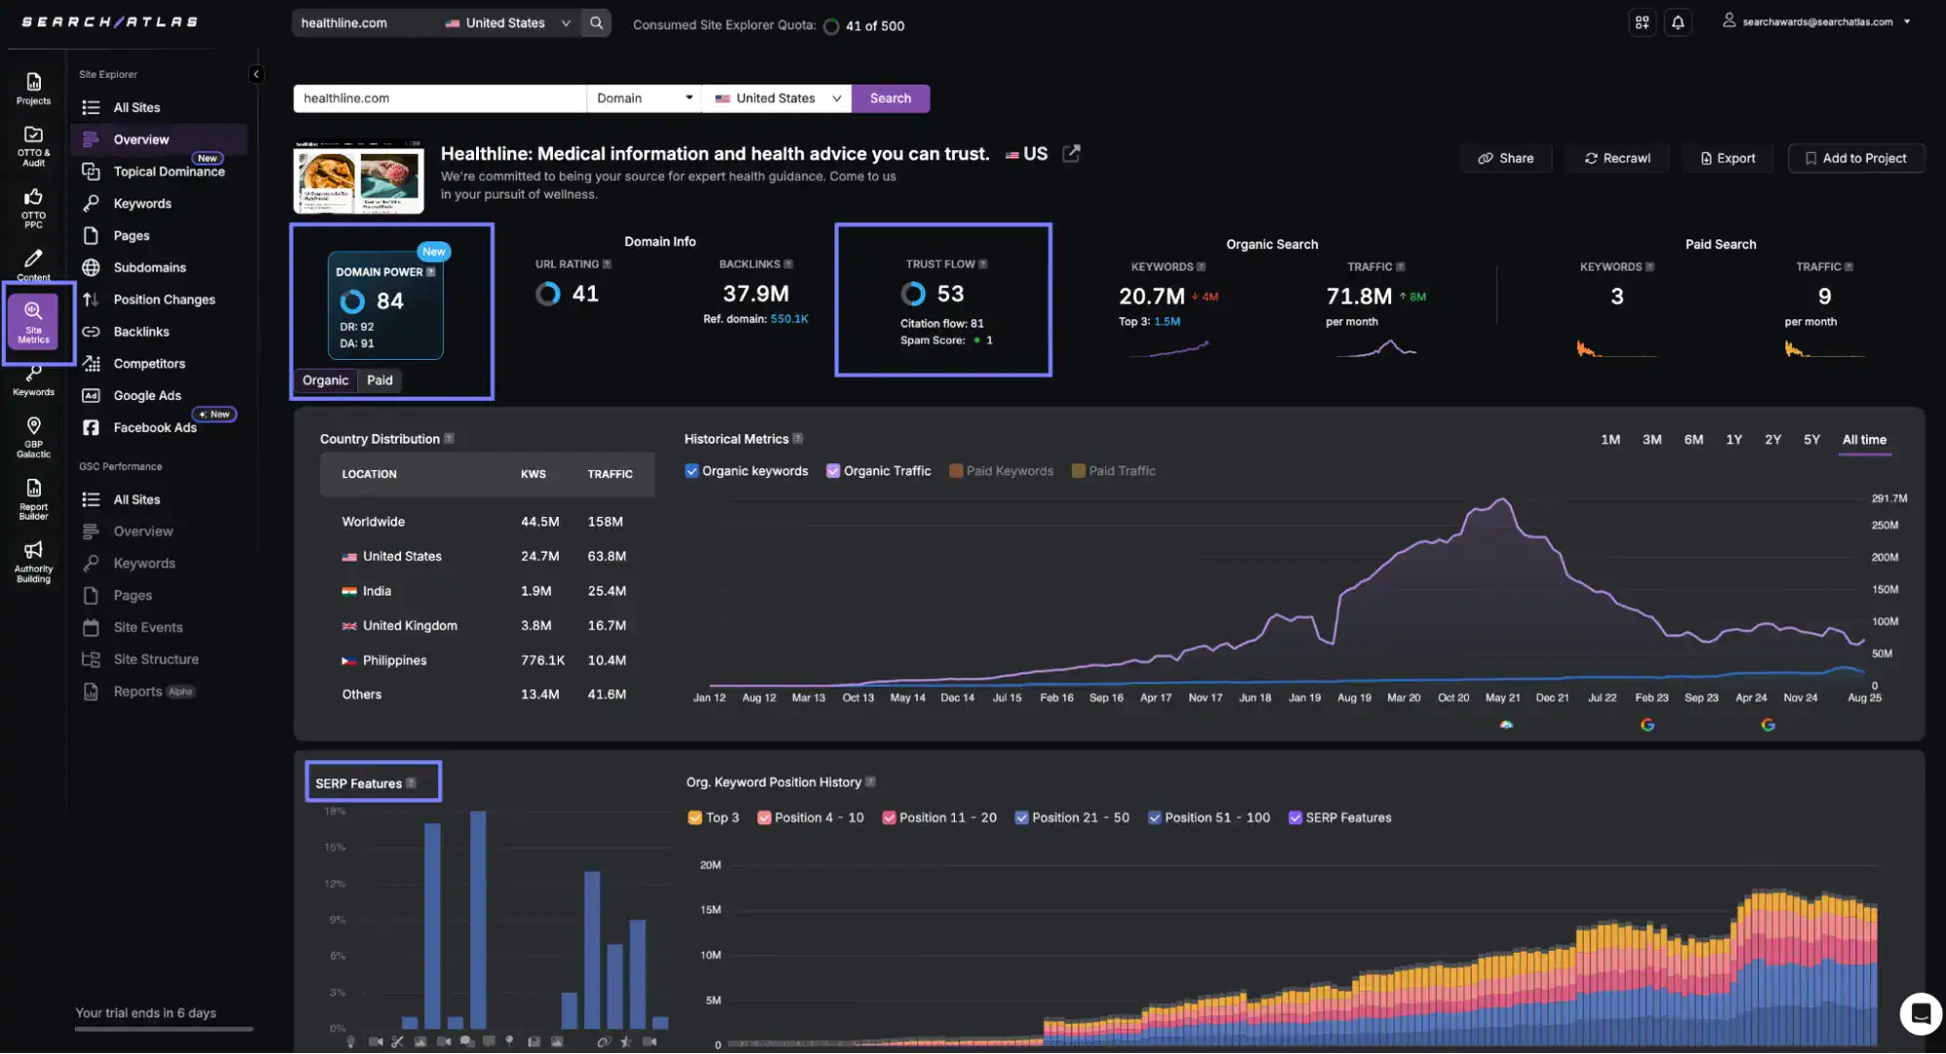This screenshot has height=1054, width=1946.
Task: Click the healthline.com domain input field
Action: (x=438, y=98)
